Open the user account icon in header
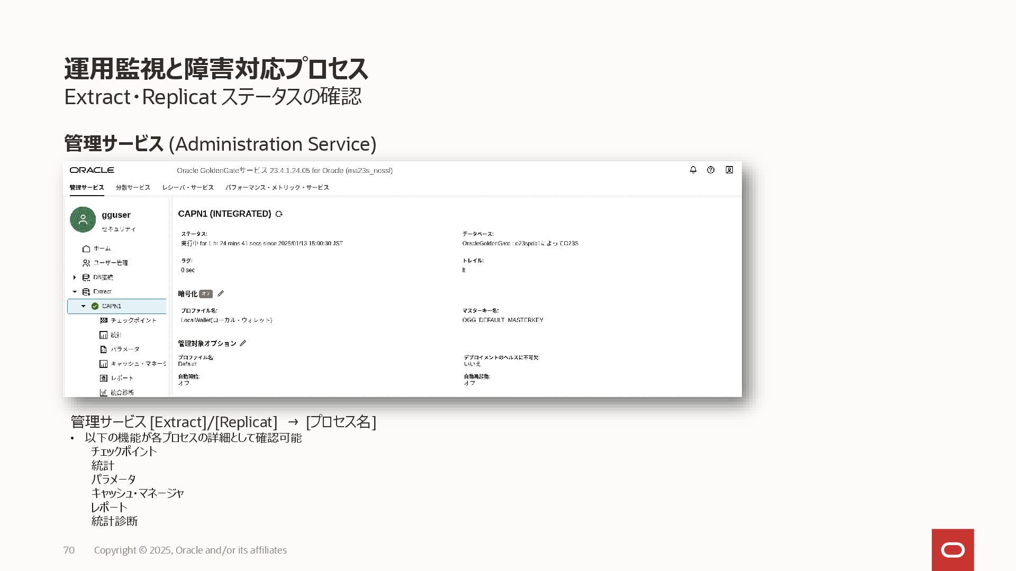 click(x=729, y=170)
